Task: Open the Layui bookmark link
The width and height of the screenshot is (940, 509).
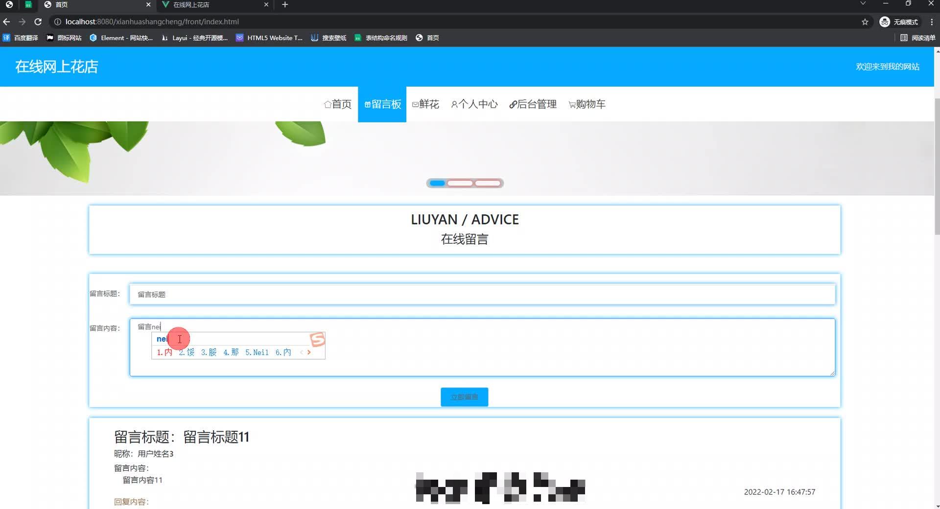Action: point(193,38)
